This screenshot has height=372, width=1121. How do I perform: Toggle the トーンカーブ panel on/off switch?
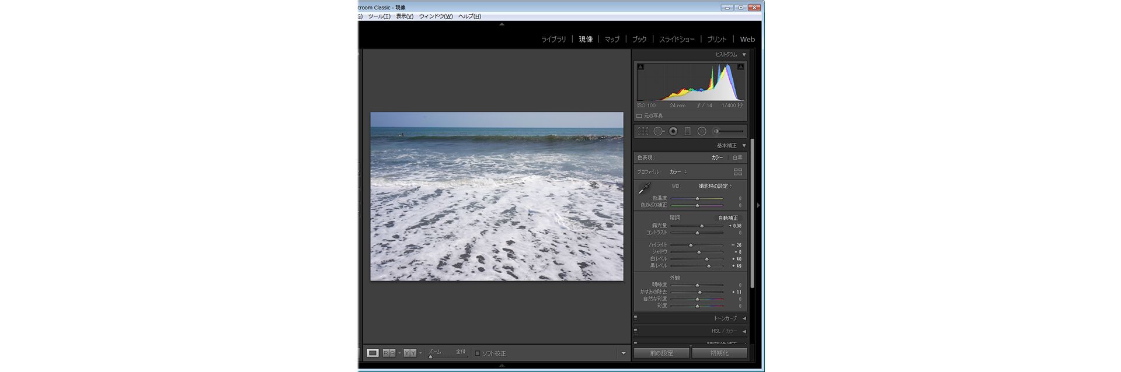(x=636, y=318)
